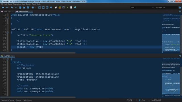
Task: Click the upper pane tab list icon
Action: (180, 12)
